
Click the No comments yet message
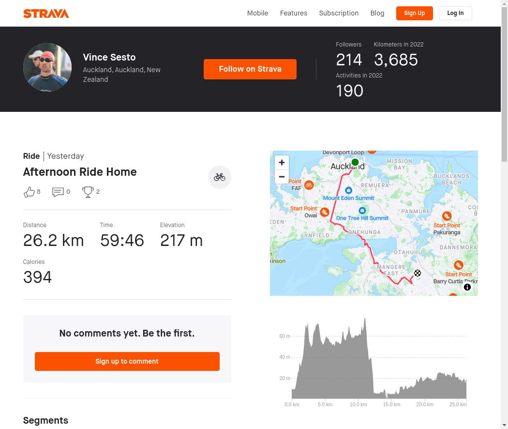127,333
